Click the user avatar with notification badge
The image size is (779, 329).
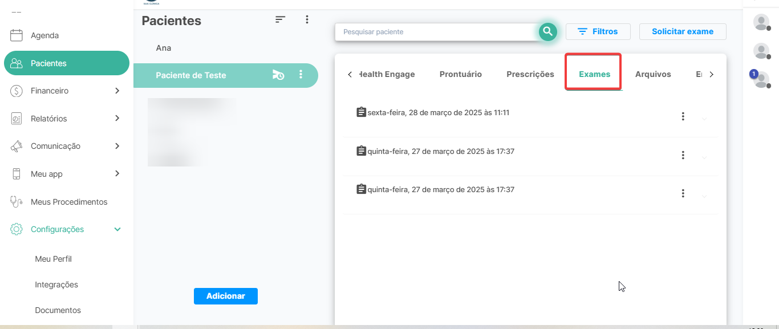tap(761, 79)
